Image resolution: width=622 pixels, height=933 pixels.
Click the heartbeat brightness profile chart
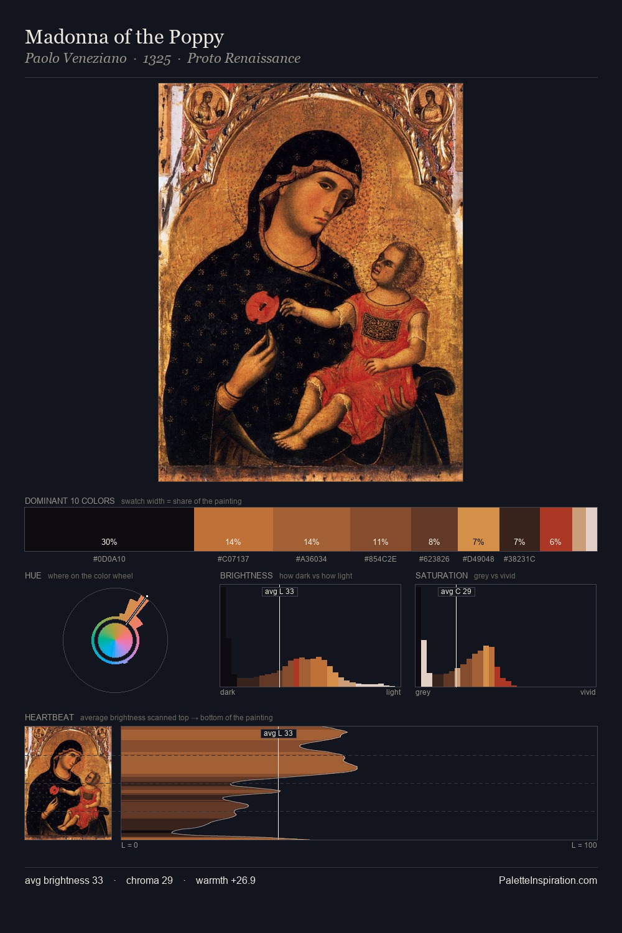pyautogui.click(x=359, y=783)
